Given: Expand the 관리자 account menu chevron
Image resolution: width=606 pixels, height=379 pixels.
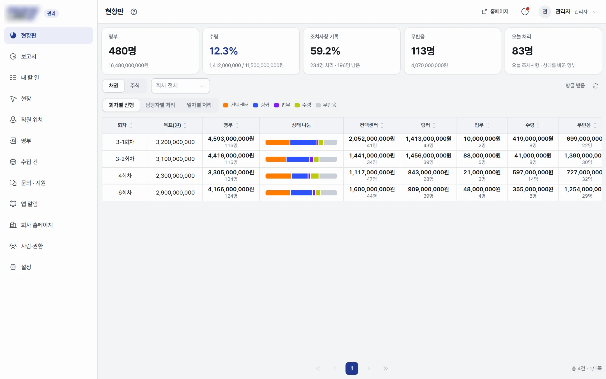Looking at the screenshot, I should (594, 12).
